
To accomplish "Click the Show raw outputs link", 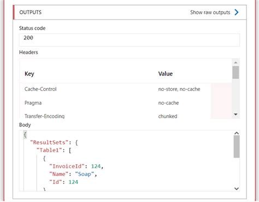I will tap(210, 13).
